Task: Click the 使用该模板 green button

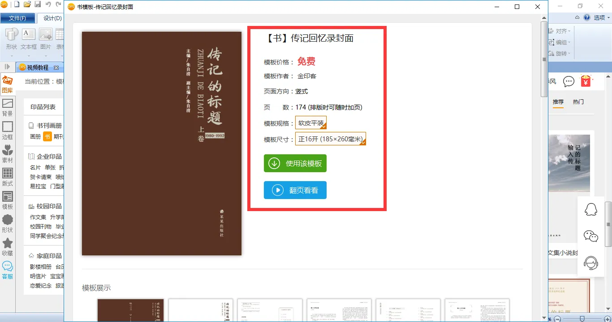Action: tap(295, 163)
